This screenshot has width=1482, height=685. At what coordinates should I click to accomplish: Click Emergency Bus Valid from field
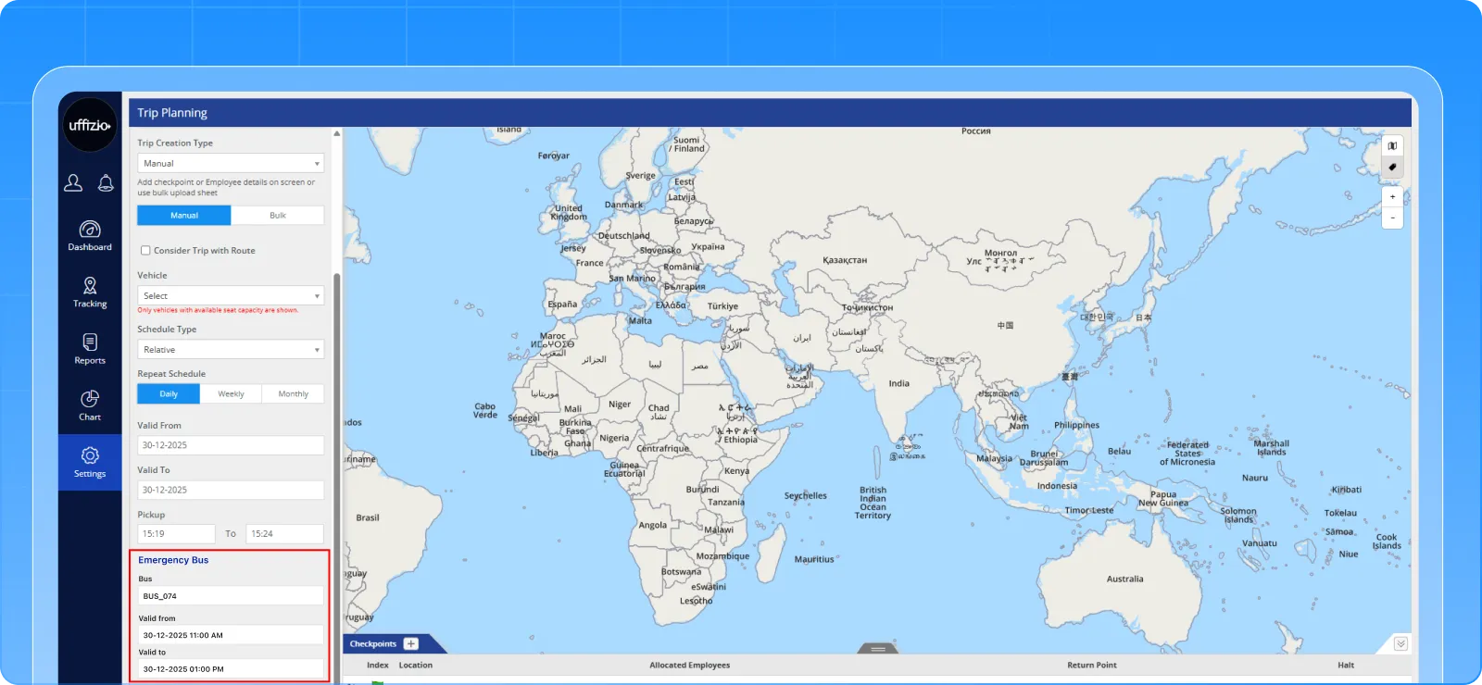click(231, 635)
